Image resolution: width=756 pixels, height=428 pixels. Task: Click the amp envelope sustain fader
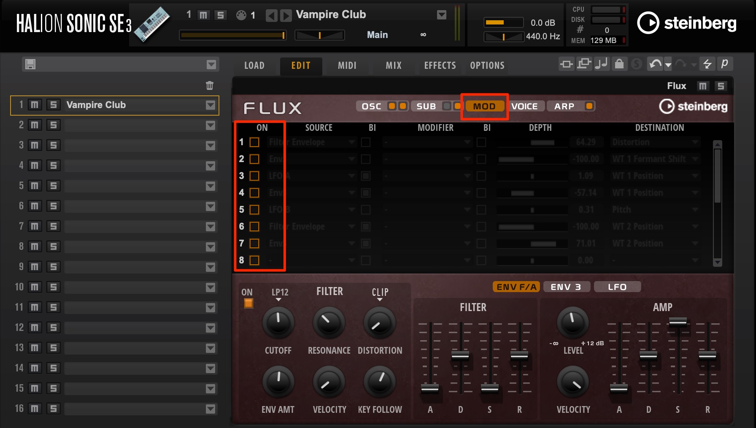click(x=678, y=322)
